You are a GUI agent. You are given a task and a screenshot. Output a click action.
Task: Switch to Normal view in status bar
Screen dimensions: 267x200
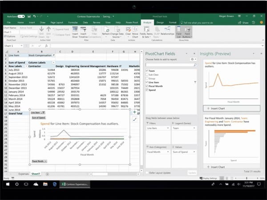(x=222, y=178)
